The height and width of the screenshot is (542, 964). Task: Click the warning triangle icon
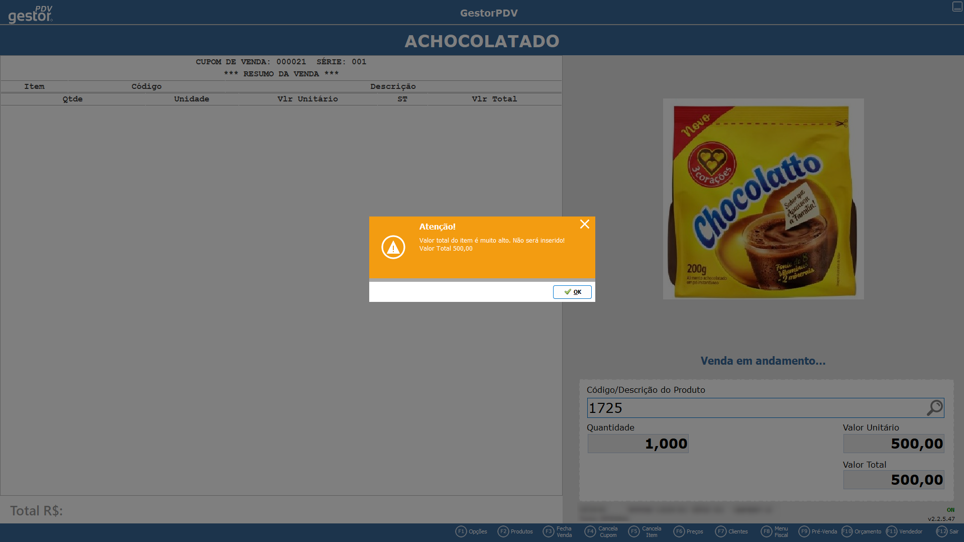(x=393, y=247)
